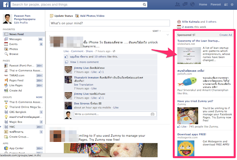237x160 pixels.
Task: Open the SORT dropdown
Action: (156, 31)
